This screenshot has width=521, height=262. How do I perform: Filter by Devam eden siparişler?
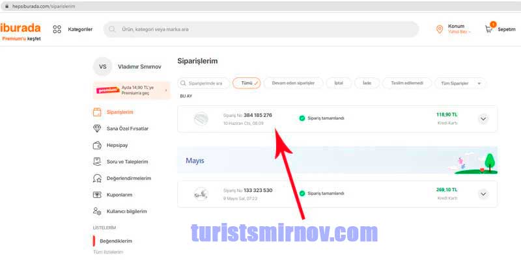click(293, 83)
